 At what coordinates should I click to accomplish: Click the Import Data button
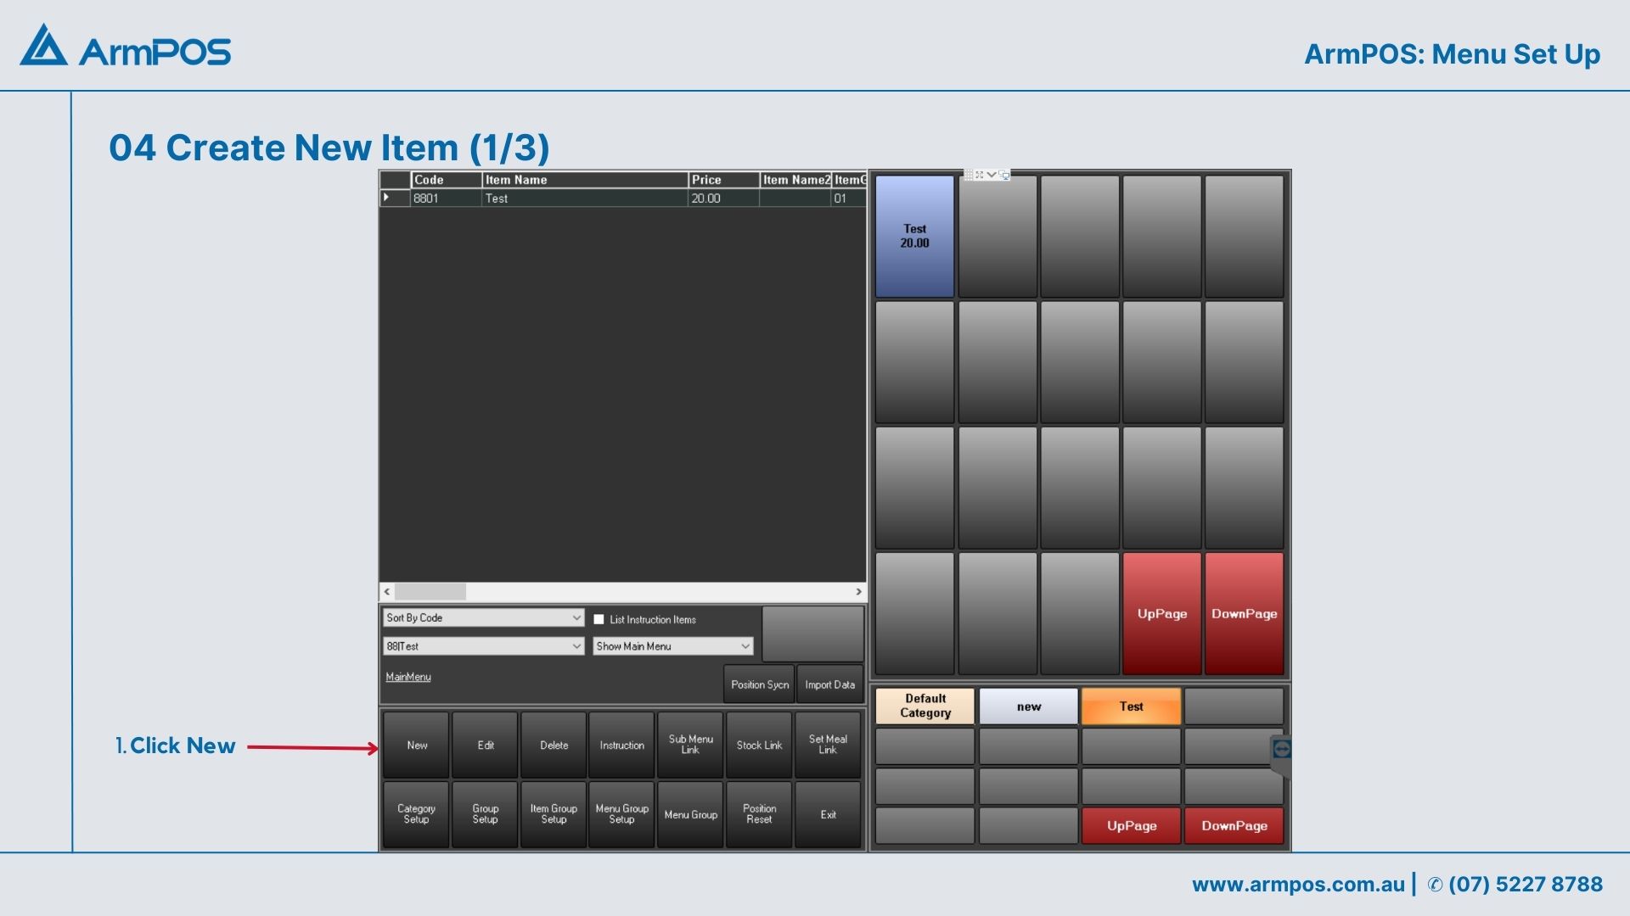829,684
